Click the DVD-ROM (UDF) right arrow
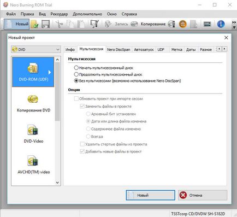The width and height of the screenshot is (237, 217). point(50,72)
